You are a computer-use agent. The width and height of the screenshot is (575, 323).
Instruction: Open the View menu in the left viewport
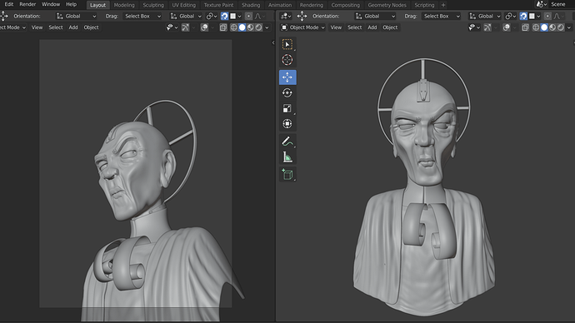tap(37, 27)
